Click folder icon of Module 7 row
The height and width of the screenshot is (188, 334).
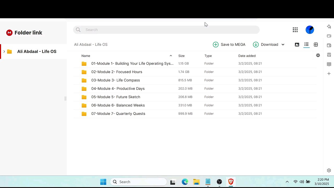coord(84,114)
